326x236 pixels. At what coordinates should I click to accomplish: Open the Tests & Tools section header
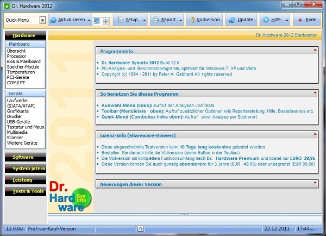click(x=26, y=191)
